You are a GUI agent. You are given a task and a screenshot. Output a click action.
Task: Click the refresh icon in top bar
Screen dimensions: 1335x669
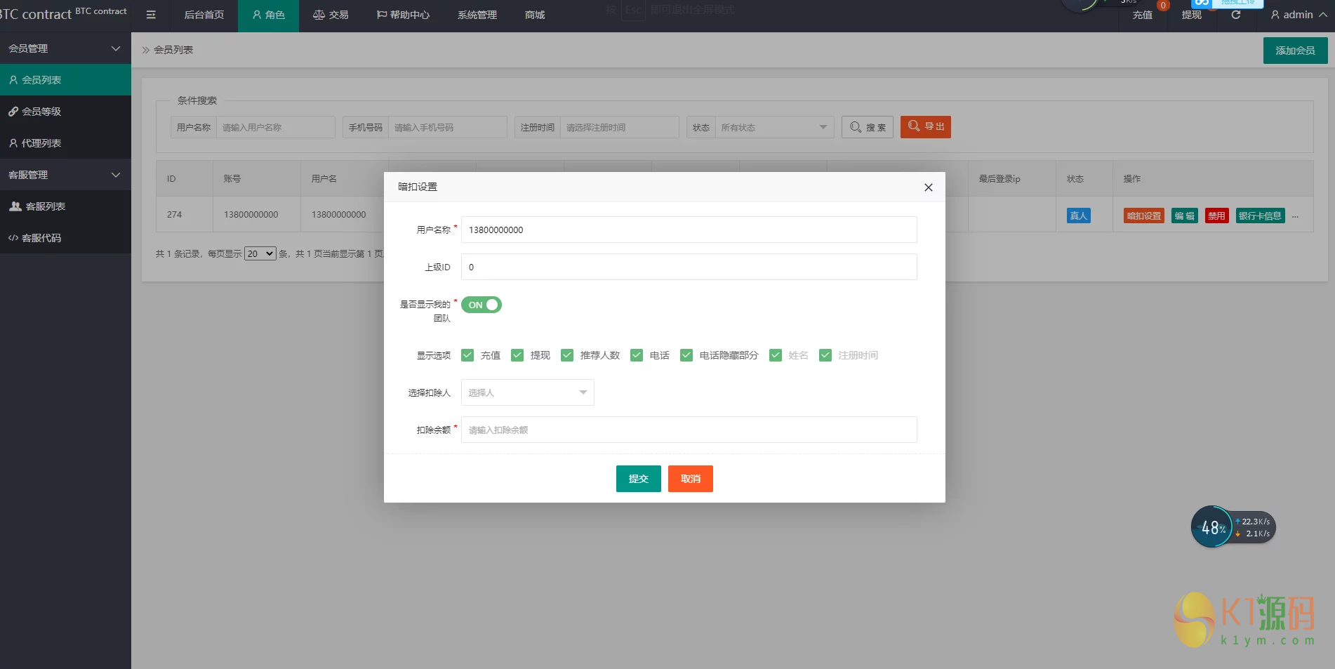pos(1236,15)
